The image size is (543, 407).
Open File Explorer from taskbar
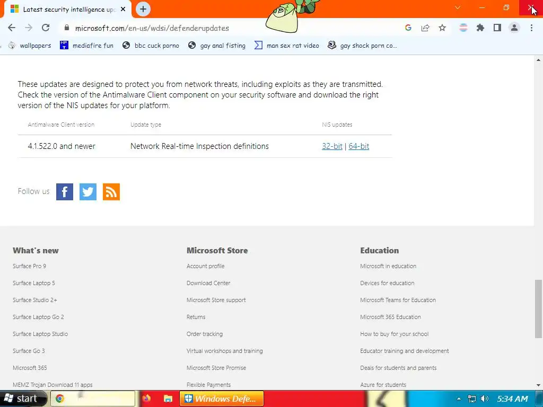coord(168,399)
